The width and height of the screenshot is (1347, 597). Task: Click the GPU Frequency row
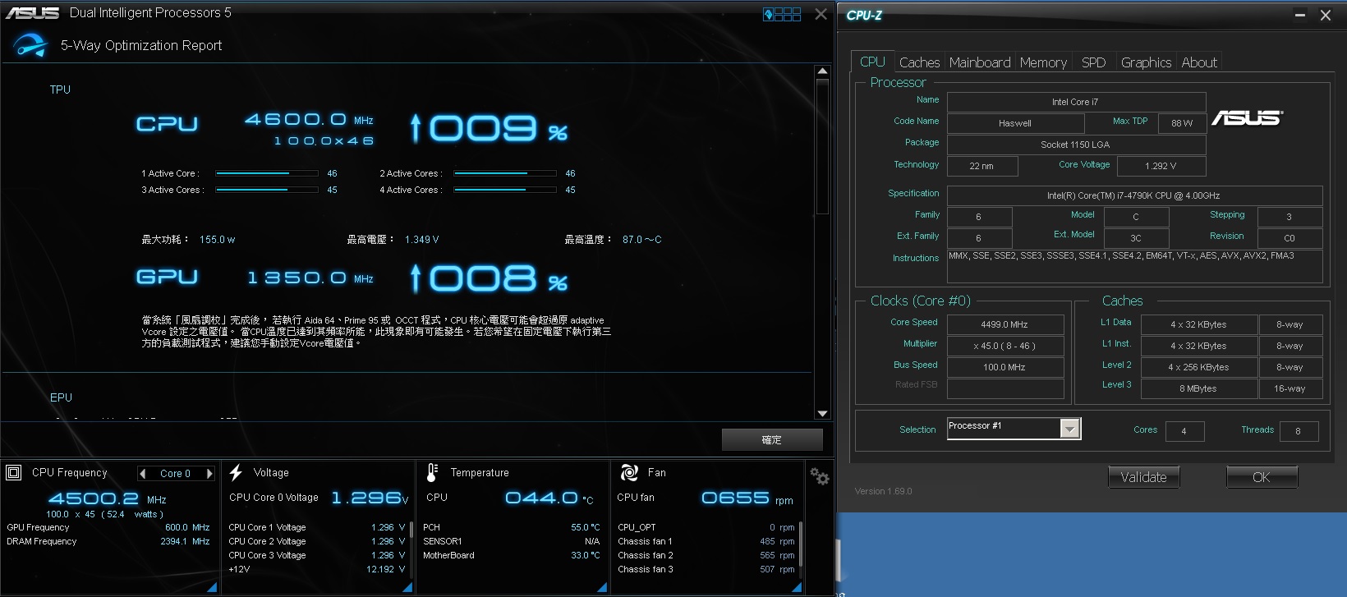[108, 527]
